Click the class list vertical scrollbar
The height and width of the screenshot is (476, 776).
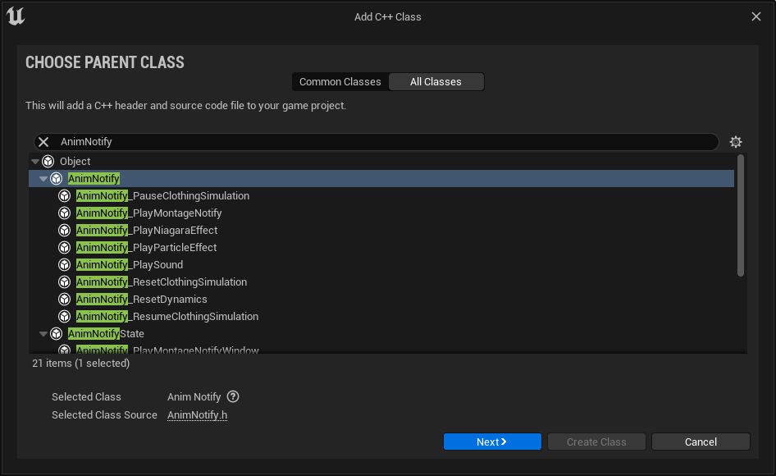click(x=741, y=216)
